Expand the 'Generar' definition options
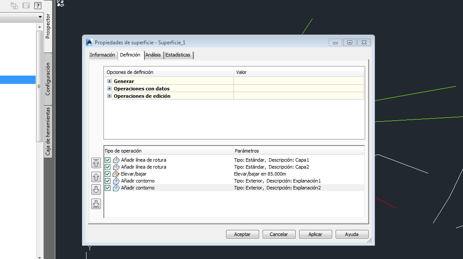This screenshot has height=259, width=463. coord(109,81)
